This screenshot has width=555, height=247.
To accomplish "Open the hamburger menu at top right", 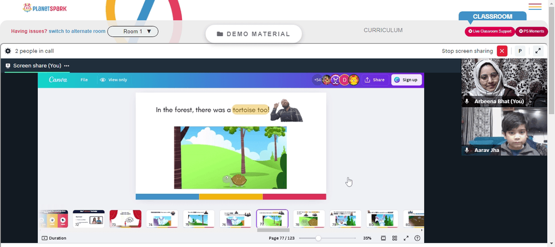I will [x=535, y=7].
